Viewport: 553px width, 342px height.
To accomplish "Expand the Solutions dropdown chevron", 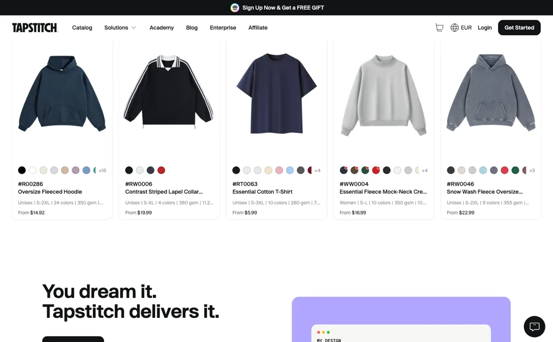I will coord(134,28).
